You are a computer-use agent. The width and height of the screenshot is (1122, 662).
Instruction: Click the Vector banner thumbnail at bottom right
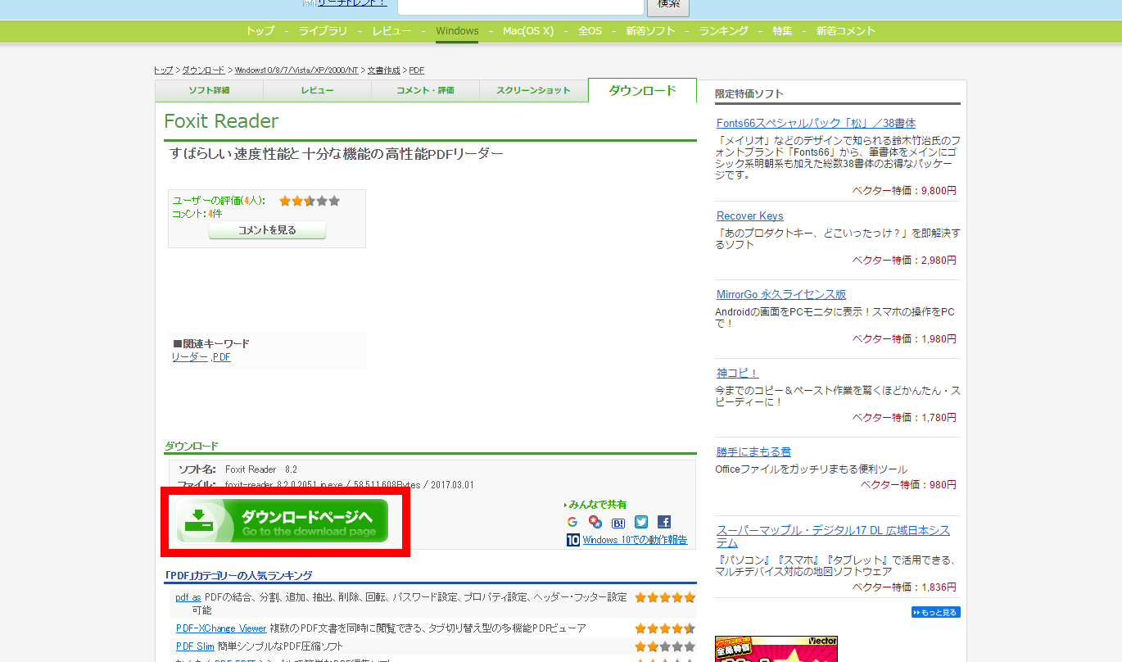tap(776, 649)
